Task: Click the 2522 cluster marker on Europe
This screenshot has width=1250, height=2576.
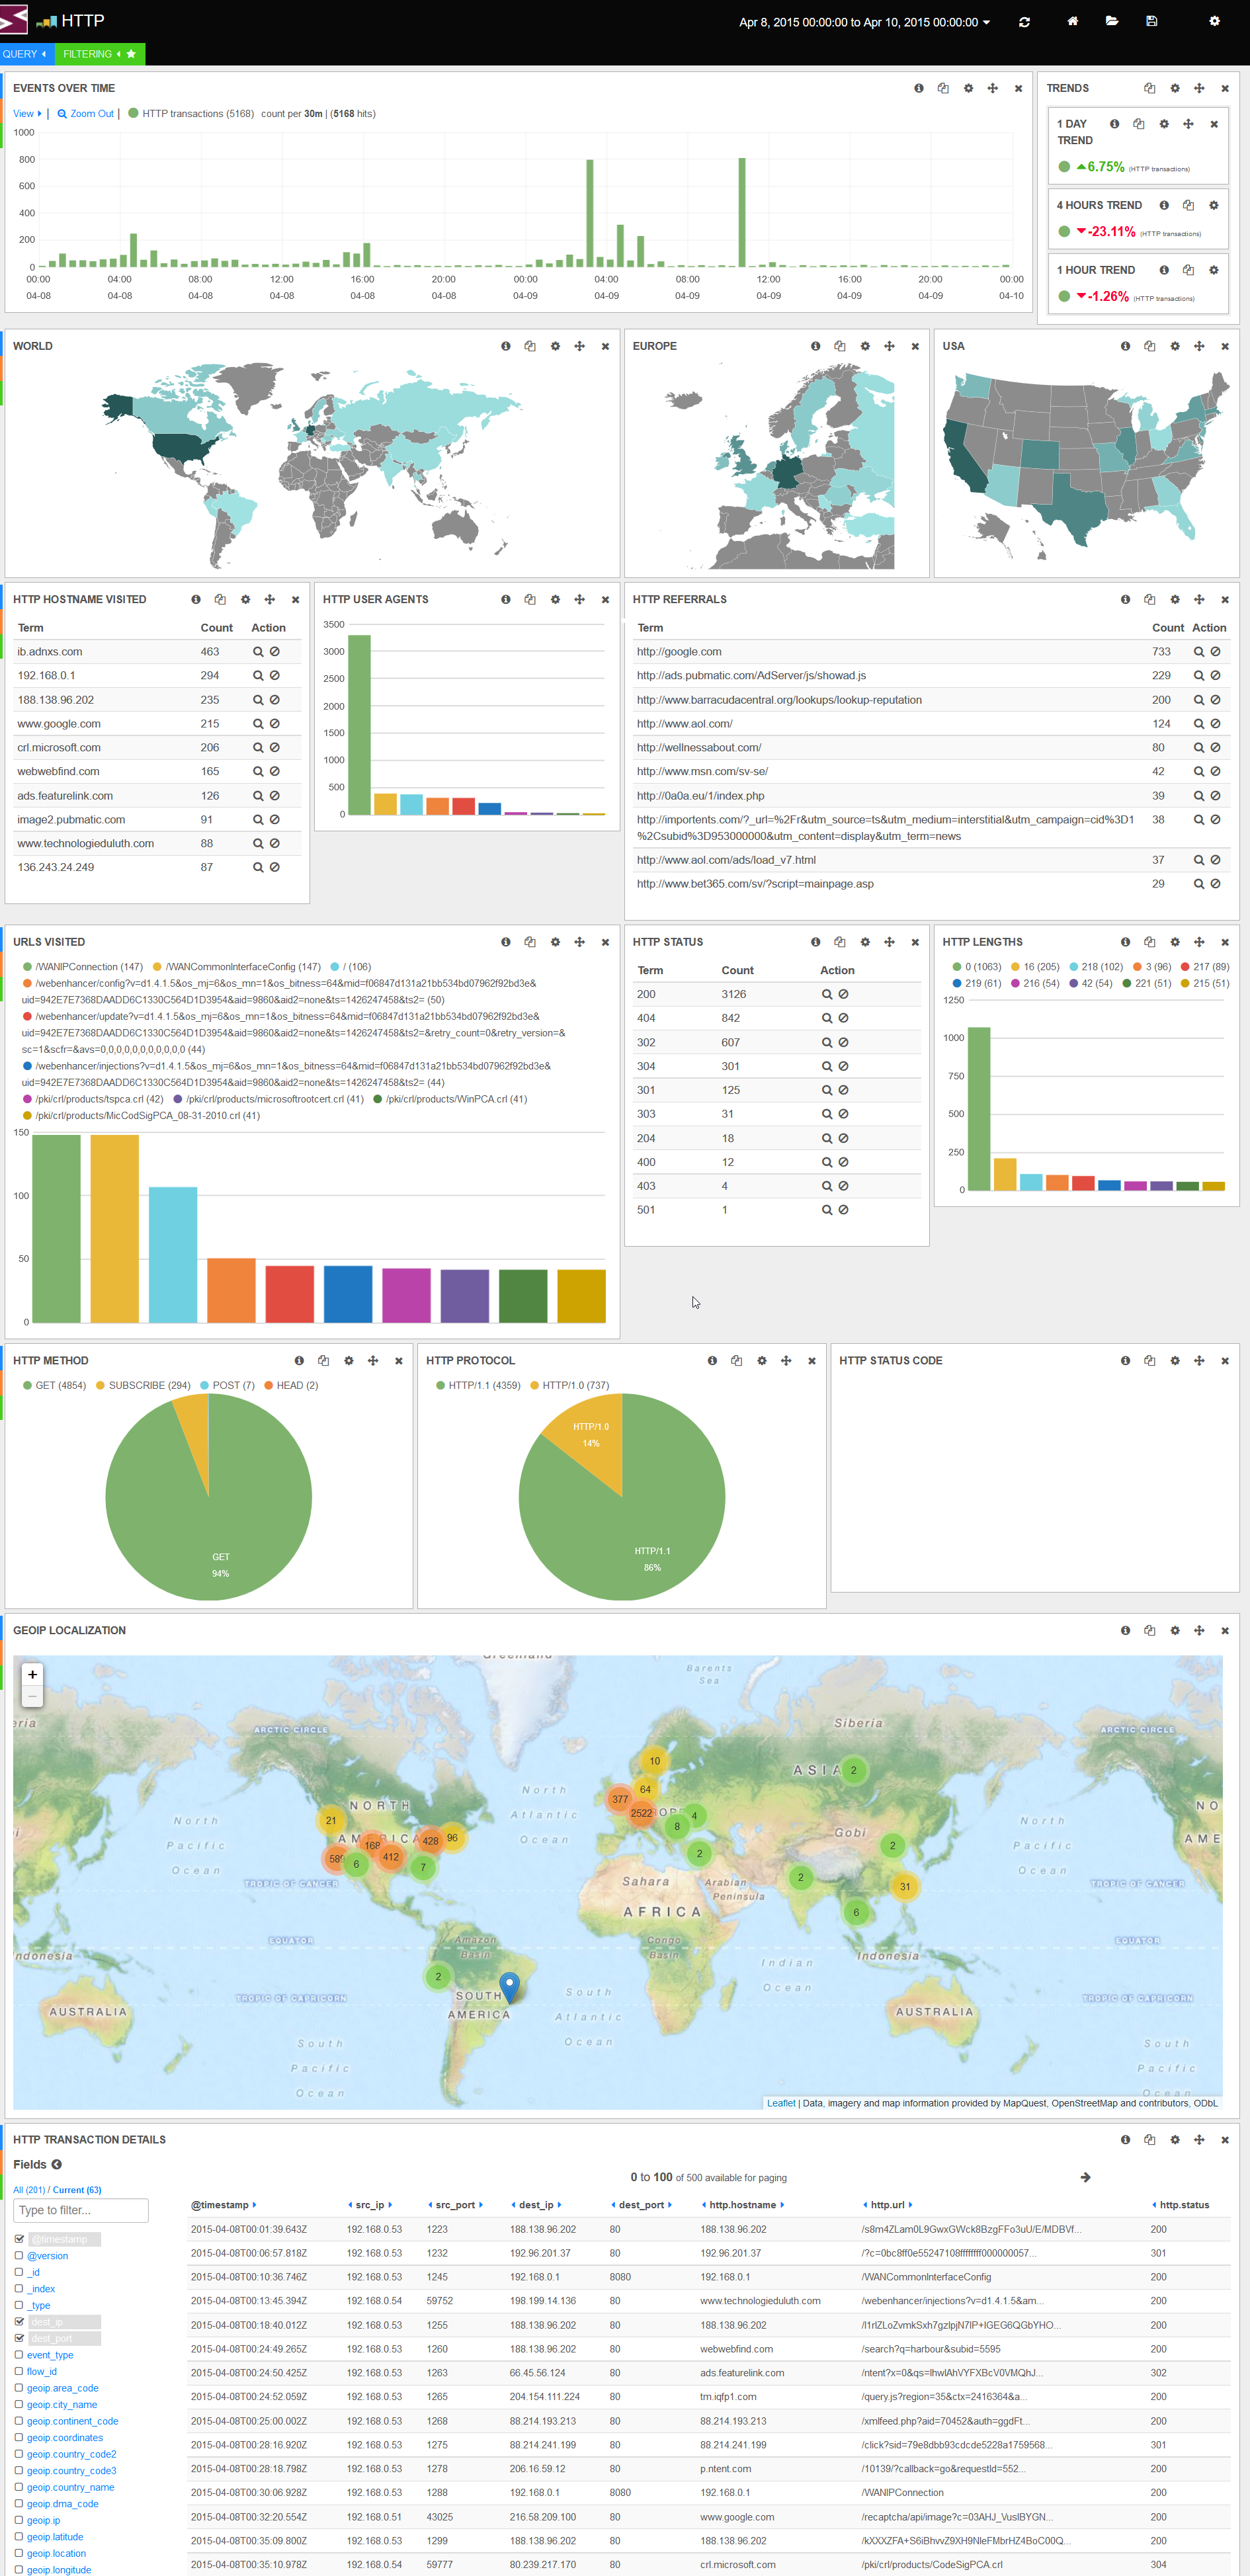Action: 641,1813
